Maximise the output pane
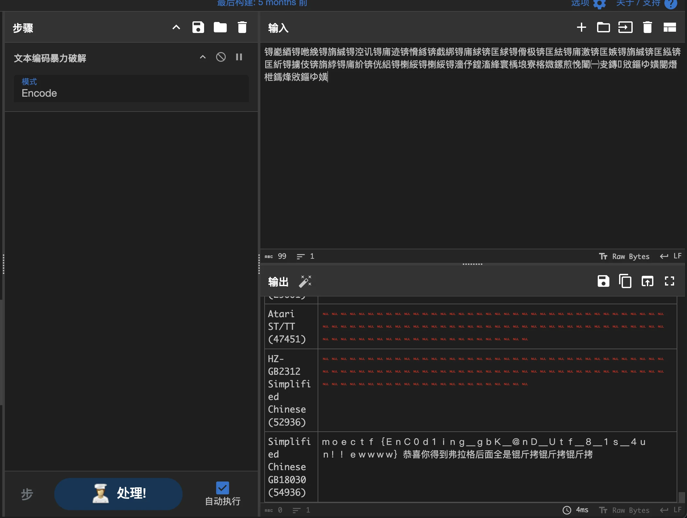Image resolution: width=687 pixels, height=518 pixels. [x=669, y=281]
